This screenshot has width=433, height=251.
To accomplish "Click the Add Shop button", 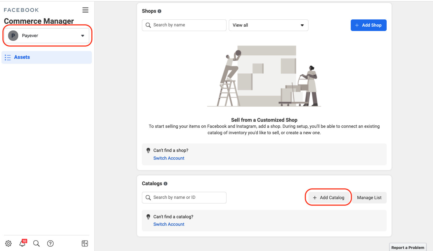I will click(368, 25).
